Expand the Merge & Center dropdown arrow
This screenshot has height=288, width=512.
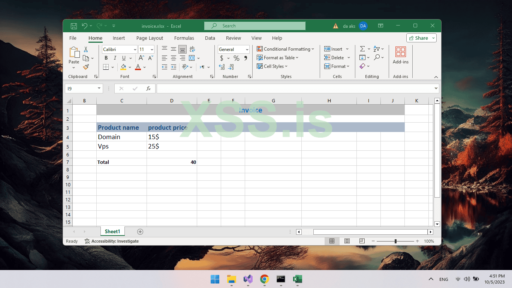point(198,58)
